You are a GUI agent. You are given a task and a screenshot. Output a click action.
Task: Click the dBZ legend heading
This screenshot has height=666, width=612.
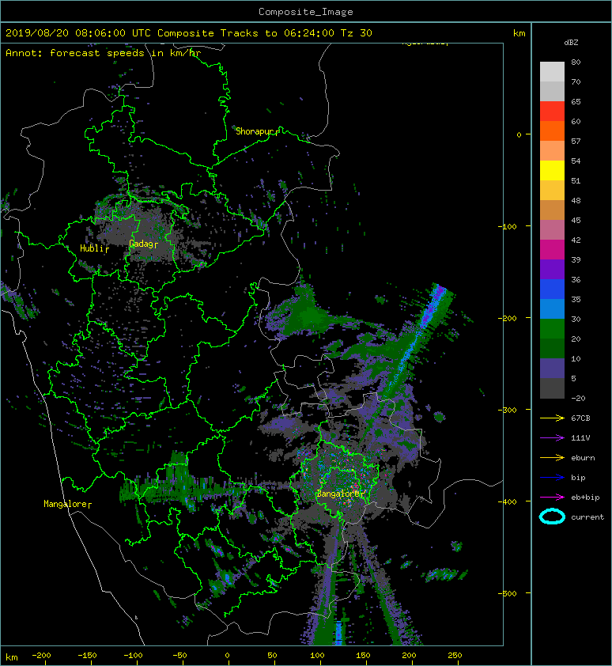click(571, 43)
